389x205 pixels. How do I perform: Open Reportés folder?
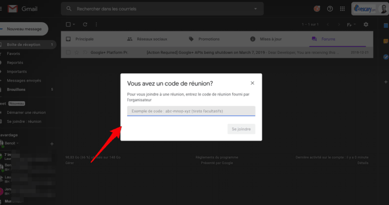tap(15, 62)
